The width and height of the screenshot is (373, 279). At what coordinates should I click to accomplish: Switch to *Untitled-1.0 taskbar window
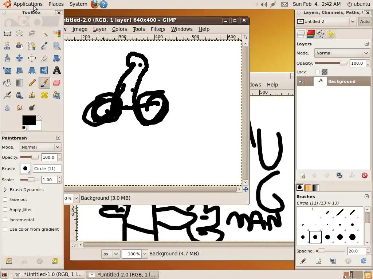click(x=48, y=275)
